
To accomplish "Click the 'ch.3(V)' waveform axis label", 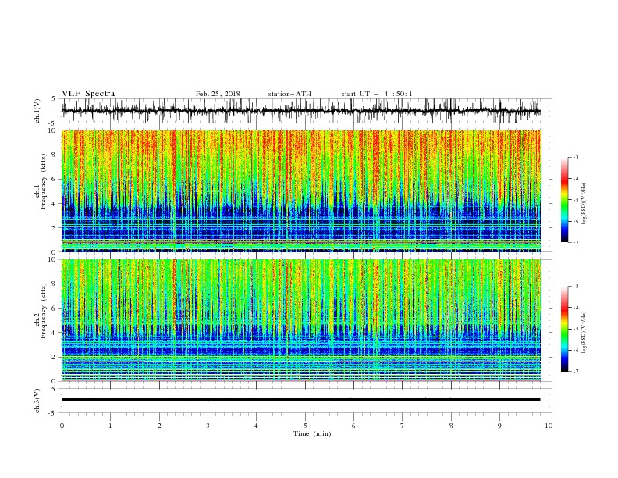I will [37, 401].
